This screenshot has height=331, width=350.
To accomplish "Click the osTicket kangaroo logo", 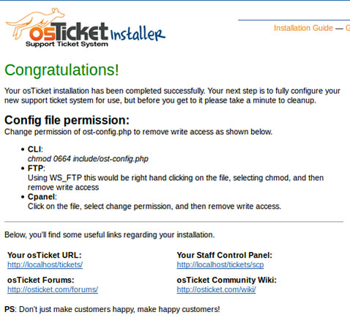I will click(x=57, y=28).
